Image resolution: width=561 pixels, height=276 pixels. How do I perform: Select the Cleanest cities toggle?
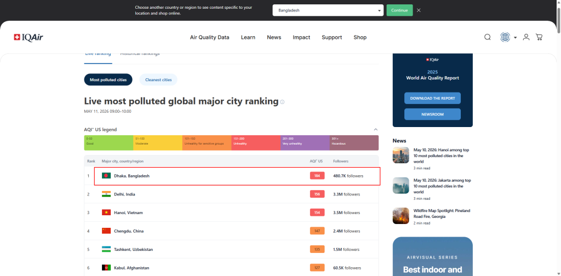click(x=158, y=80)
